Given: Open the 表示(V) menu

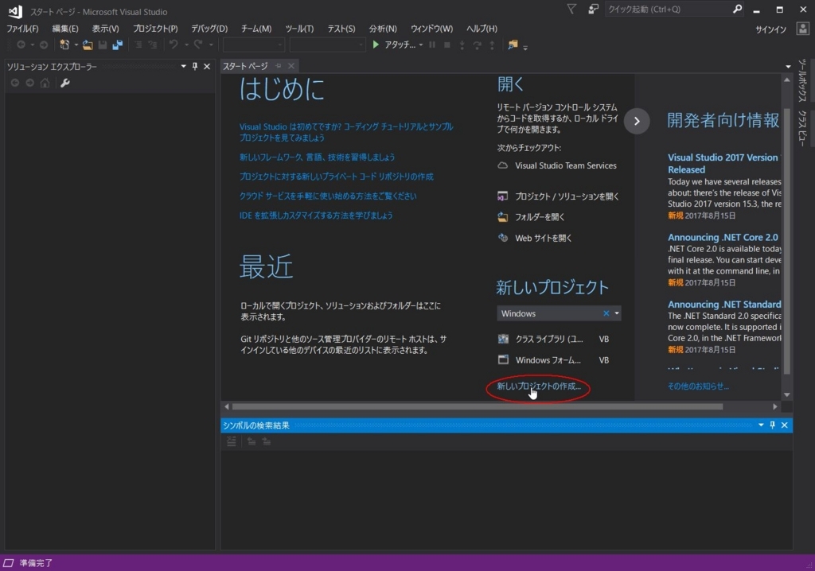Looking at the screenshot, I should click(106, 29).
